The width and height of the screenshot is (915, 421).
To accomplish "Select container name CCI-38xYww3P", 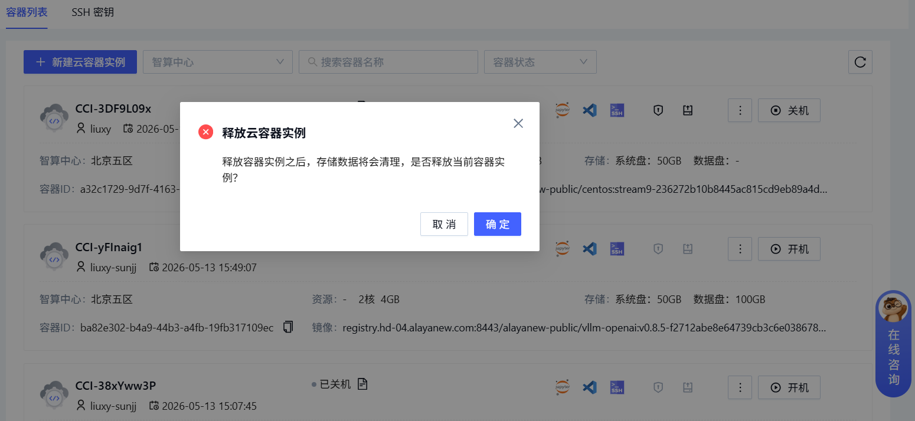I will click(116, 386).
